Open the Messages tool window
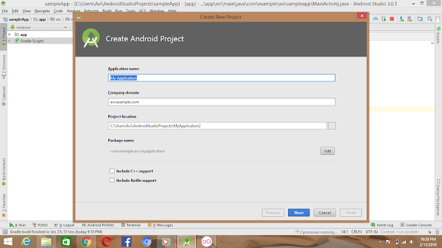Viewport: 442px width, 248px height. coord(160,225)
